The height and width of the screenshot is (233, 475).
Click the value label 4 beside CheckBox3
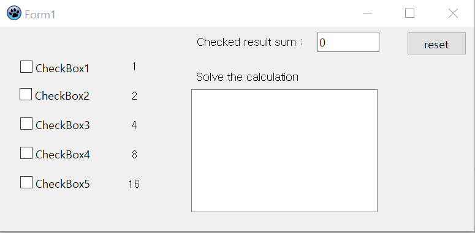(134, 125)
